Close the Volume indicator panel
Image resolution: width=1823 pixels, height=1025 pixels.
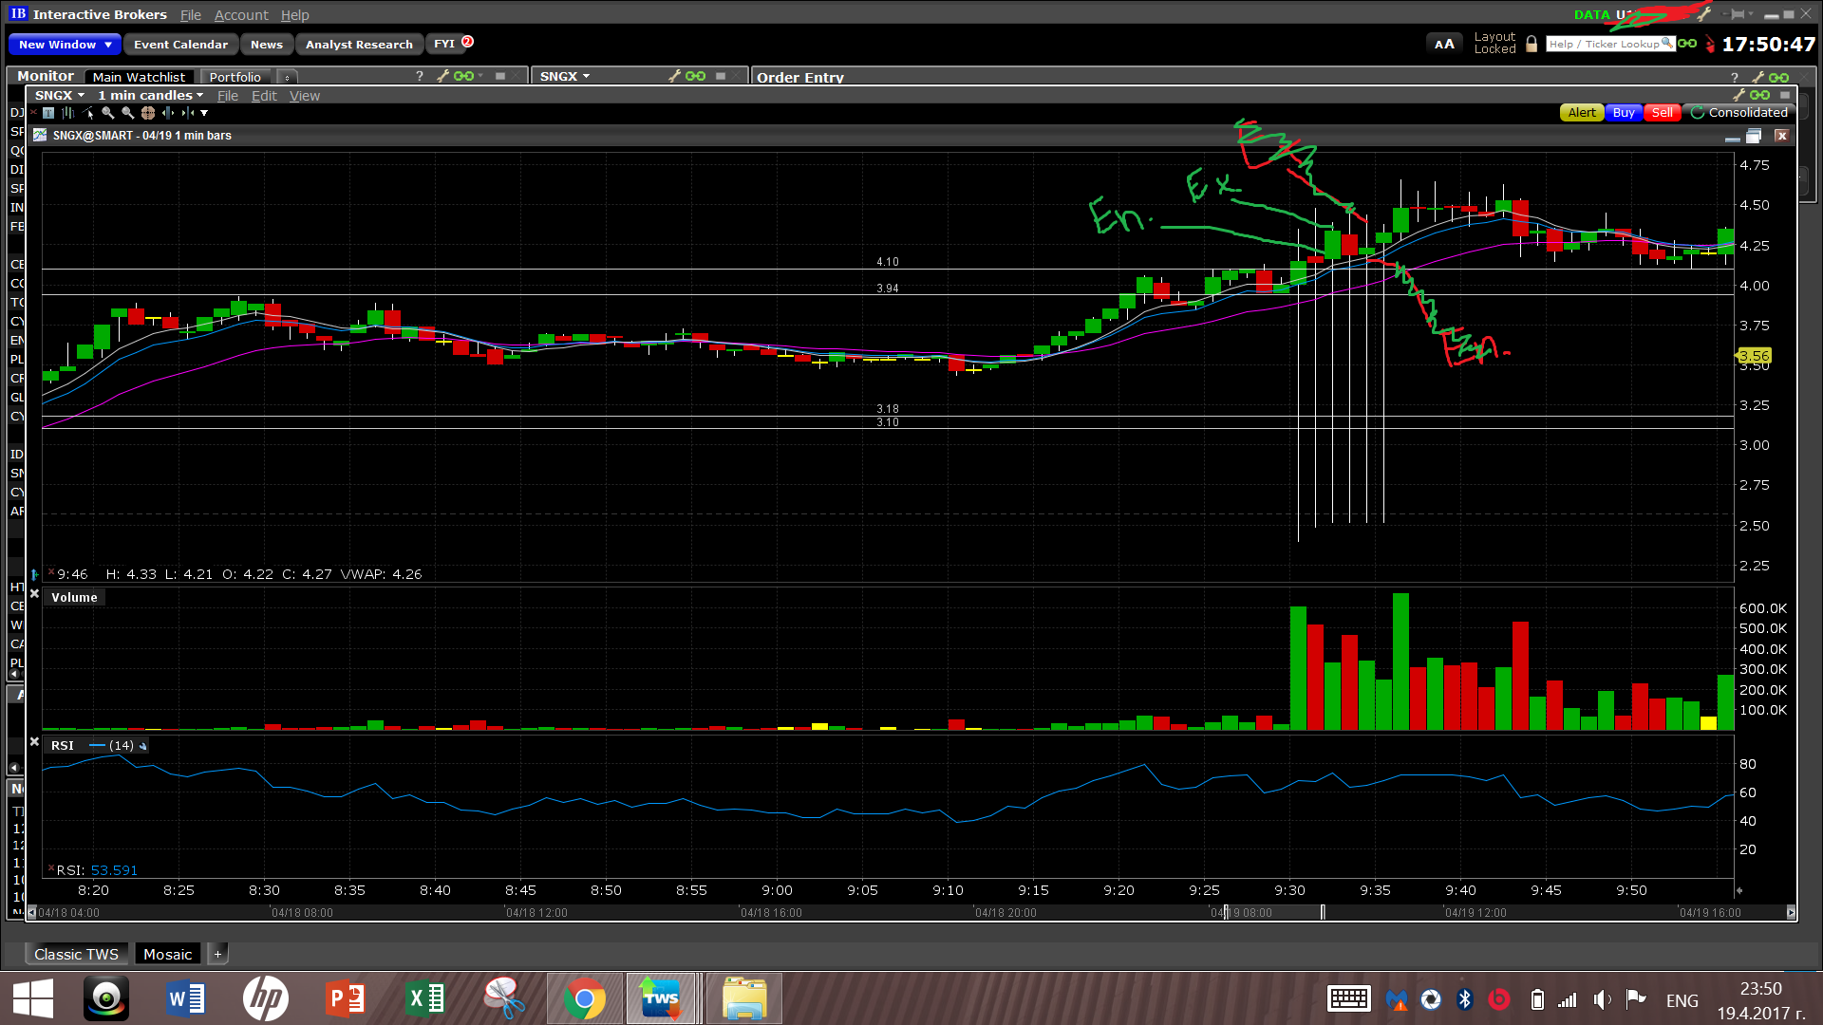pyautogui.click(x=34, y=594)
